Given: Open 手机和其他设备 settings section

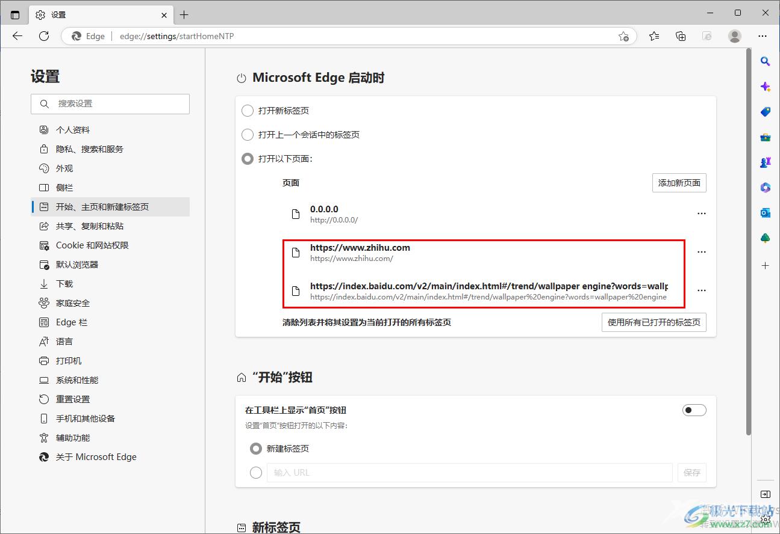Looking at the screenshot, I should tap(110, 419).
